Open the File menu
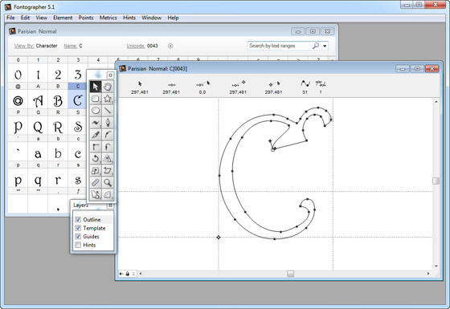The height and width of the screenshot is (309, 450). (10, 18)
